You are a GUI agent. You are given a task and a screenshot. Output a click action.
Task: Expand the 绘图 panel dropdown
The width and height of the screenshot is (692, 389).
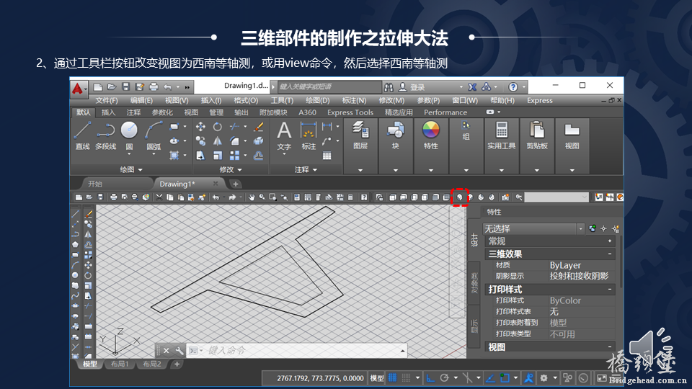pyautogui.click(x=131, y=169)
